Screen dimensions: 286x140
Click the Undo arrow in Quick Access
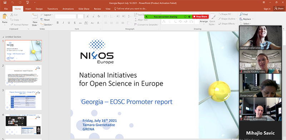[13, 2]
